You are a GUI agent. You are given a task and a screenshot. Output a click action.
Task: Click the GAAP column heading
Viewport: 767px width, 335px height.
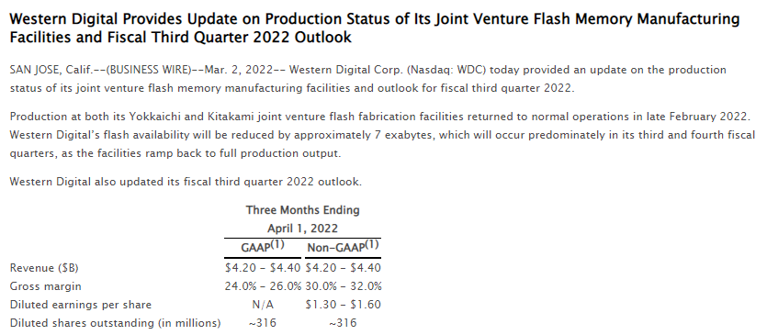[x=263, y=247]
